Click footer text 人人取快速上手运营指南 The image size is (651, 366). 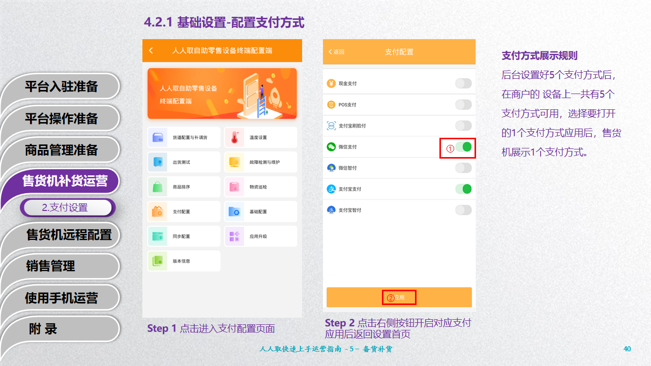click(301, 349)
